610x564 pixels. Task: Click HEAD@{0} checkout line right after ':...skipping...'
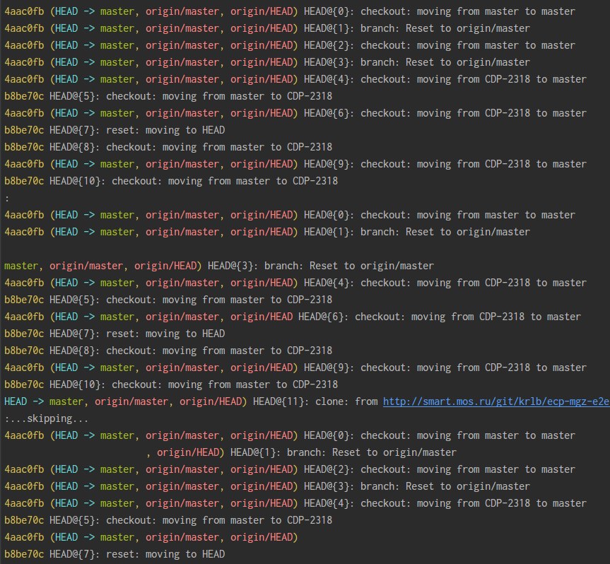[290, 435]
